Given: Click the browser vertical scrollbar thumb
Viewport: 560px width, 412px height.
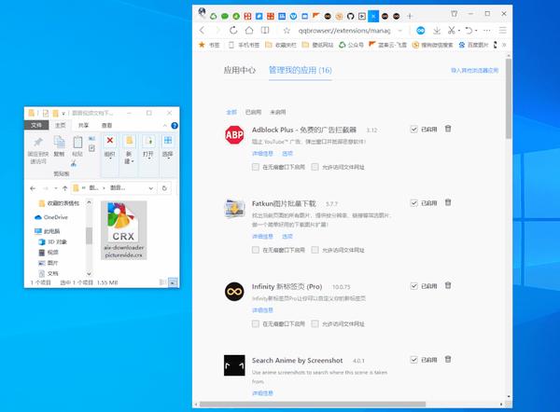Looking at the screenshot, I should (x=509, y=99).
